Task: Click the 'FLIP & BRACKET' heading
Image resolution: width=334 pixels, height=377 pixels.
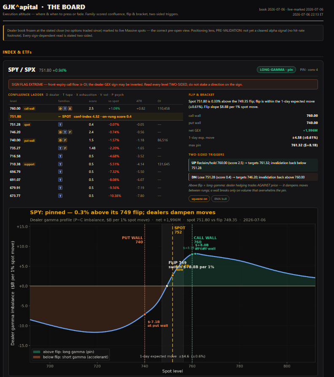Action: 201,95
